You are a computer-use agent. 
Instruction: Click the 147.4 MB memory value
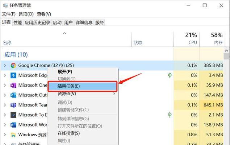pyautogui.click(x=213, y=95)
